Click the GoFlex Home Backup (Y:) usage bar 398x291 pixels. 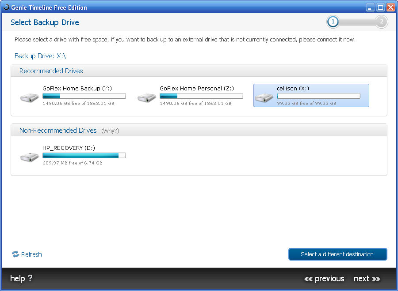(84, 96)
